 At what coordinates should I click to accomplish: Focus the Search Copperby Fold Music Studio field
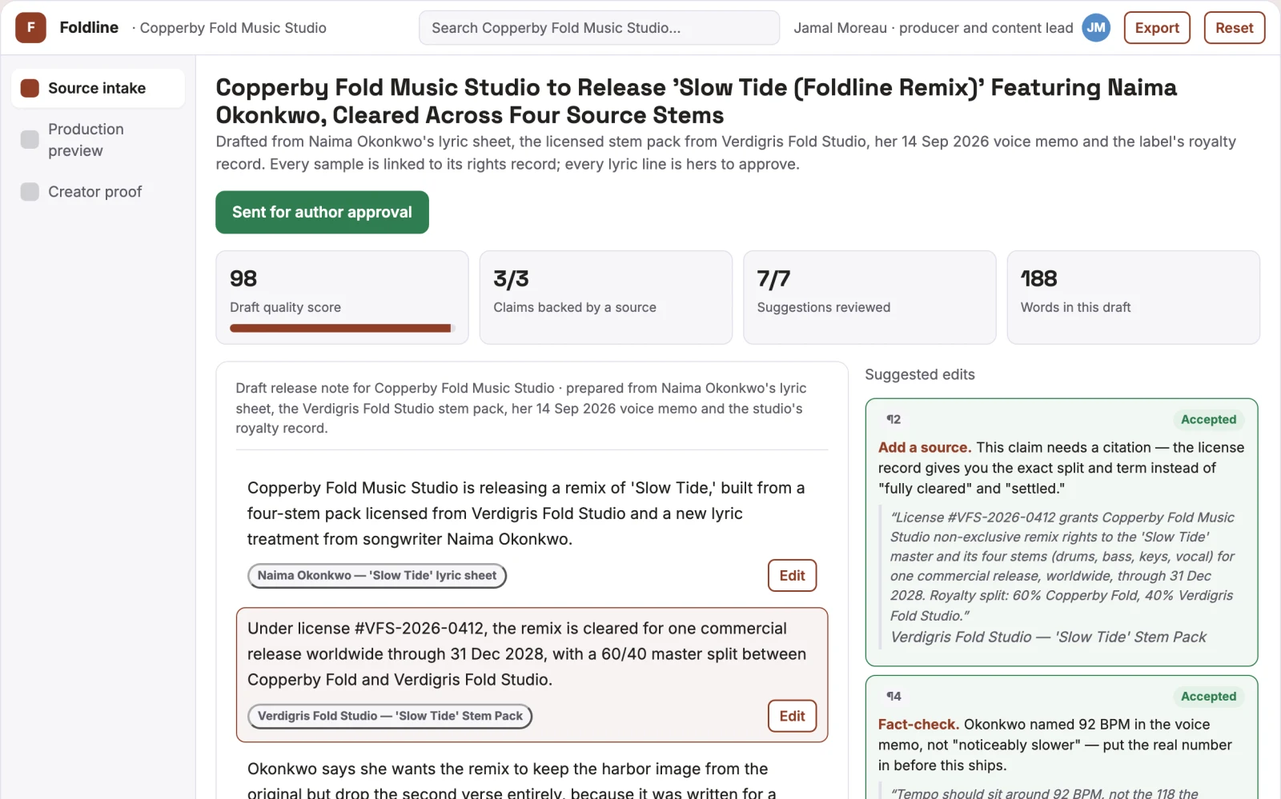point(599,28)
